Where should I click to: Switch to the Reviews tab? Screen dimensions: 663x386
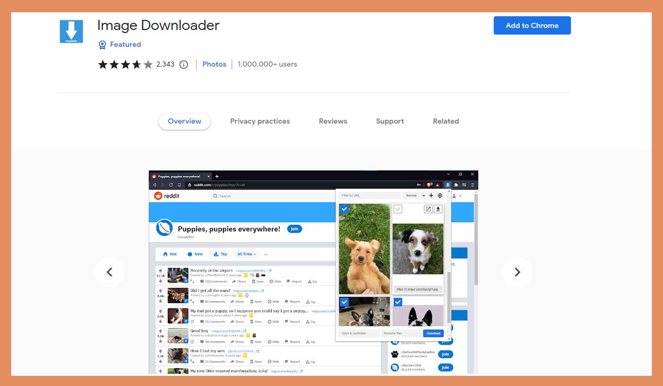click(x=333, y=121)
